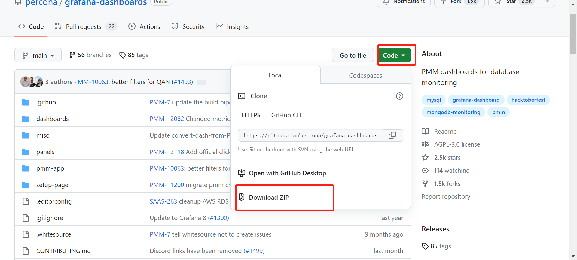Image resolution: width=577 pixels, height=260 pixels.
Task: Copy the clone URL with copy icon
Action: tap(392, 135)
